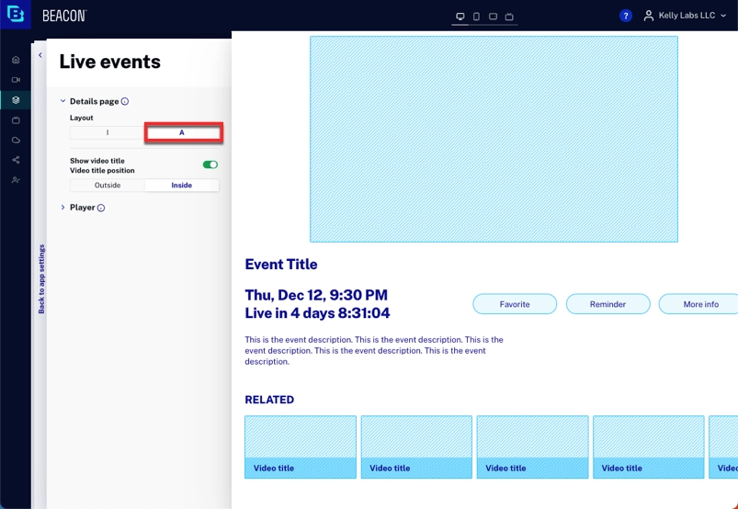Choose layout option I

pos(108,133)
